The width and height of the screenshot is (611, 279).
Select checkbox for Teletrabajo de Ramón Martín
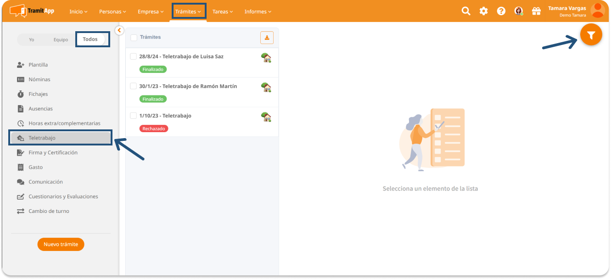coord(134,86)
